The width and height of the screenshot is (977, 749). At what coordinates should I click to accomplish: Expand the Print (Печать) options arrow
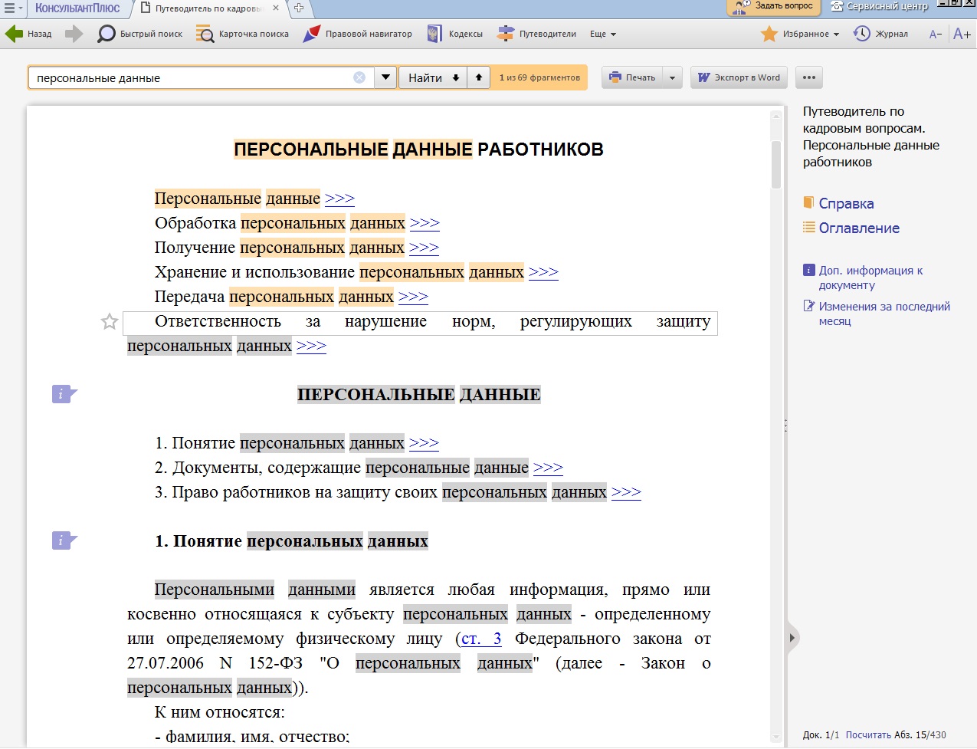[672, 77]
